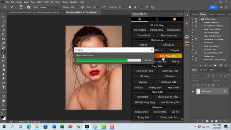231x130 pixels.
Task: Click the key icon in side panel strip
Action: point(187,16)
